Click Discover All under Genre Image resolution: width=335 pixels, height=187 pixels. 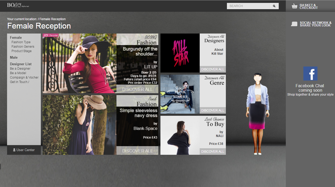(x=213, y=111)
